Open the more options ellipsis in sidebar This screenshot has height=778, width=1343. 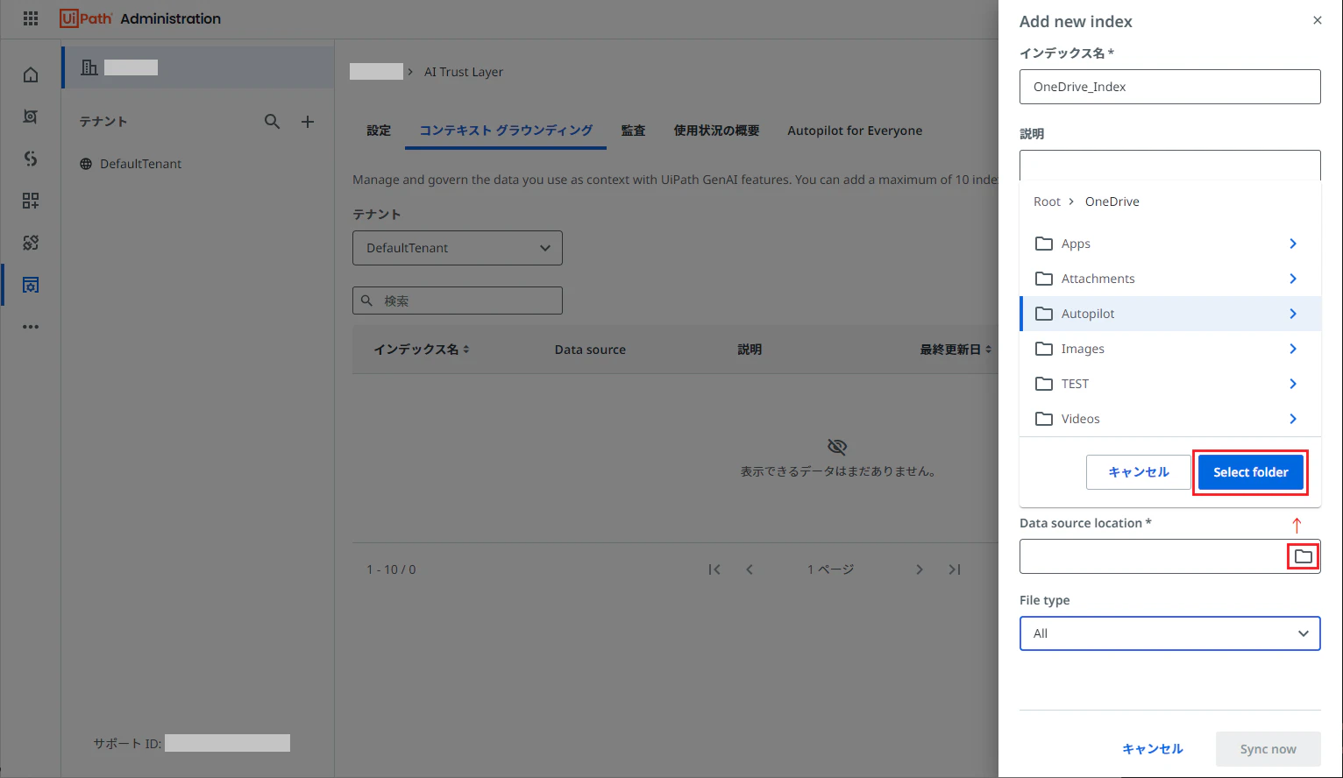pyautogui.click(x=31, y=327)
